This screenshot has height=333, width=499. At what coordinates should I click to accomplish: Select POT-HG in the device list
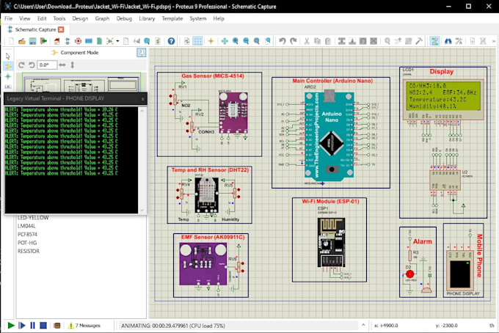(27, 243)
